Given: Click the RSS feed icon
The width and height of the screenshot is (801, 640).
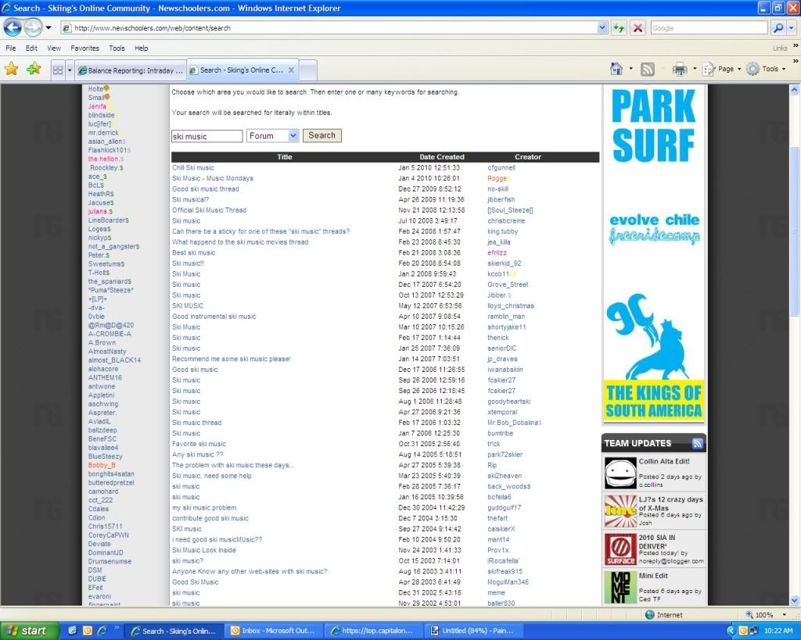Looking at the screenshot, I should (647, 69).
